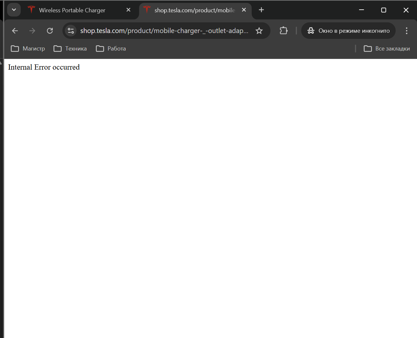
Task: Click the Tesla favicon on first tab
Action: click(31, 10)
